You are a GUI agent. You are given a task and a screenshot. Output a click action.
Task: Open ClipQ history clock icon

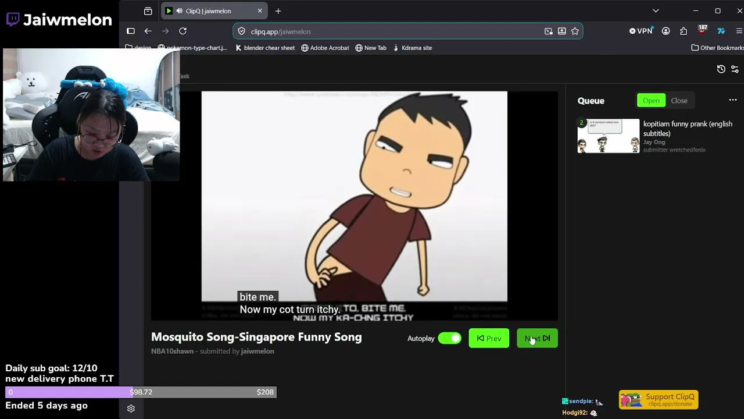tap(721, 69)
